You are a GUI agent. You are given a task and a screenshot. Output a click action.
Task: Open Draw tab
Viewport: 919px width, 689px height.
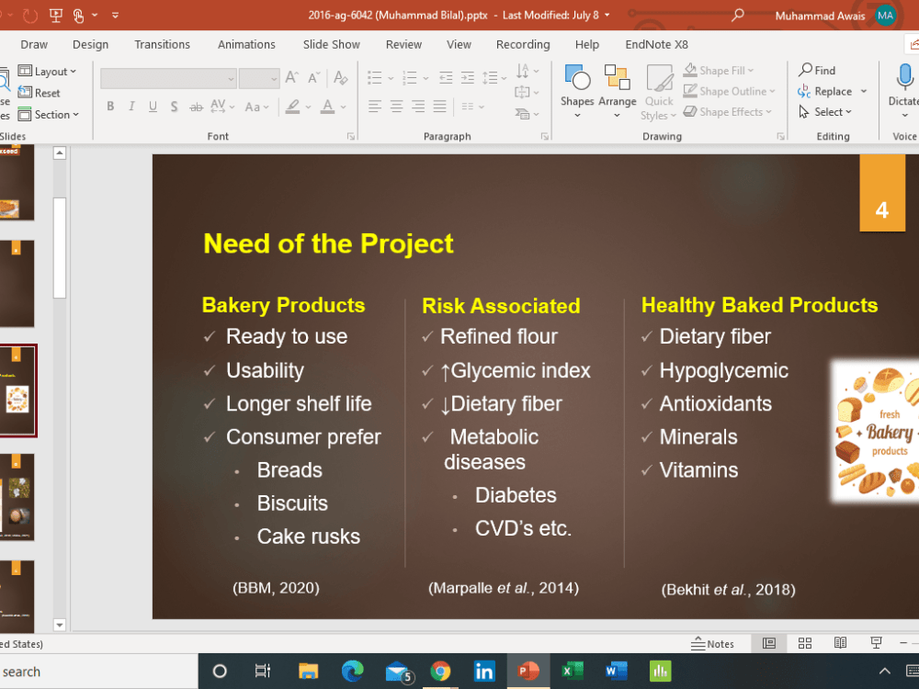34,44
